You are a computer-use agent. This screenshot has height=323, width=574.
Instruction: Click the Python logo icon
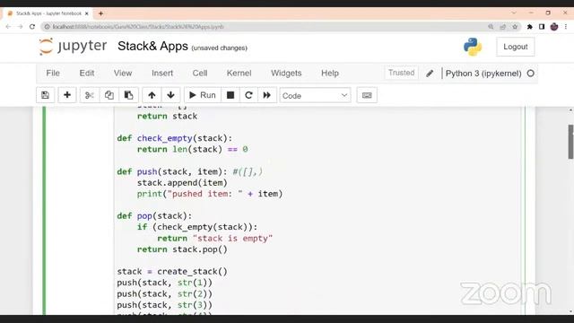point(473,47)
